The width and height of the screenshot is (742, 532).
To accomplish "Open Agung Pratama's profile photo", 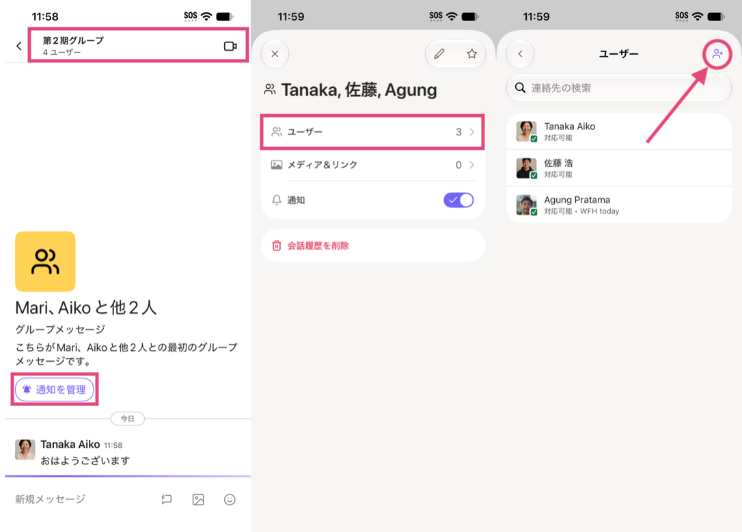I will tap(526, 205).
